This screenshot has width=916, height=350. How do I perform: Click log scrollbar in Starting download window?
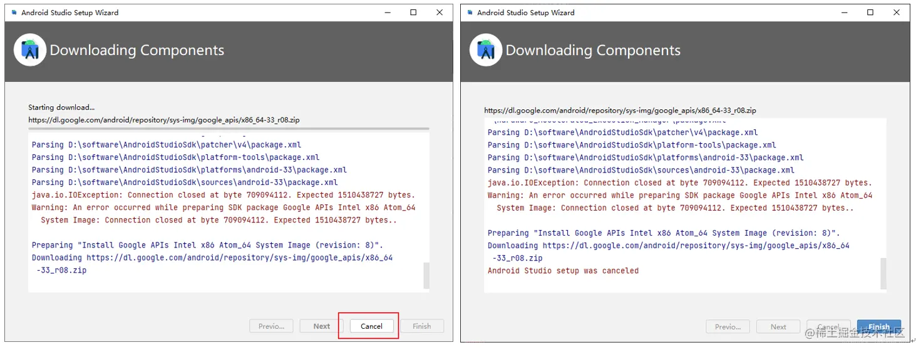pos(426,275)
